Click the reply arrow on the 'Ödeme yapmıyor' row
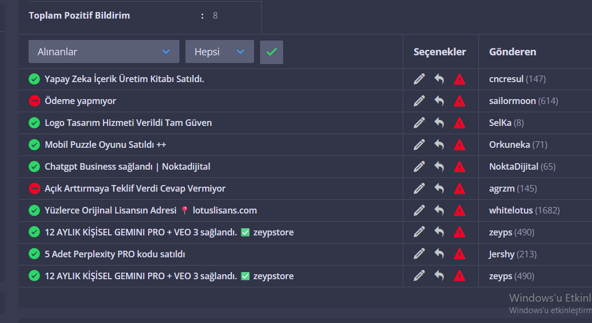 click(x=439, y=101)
